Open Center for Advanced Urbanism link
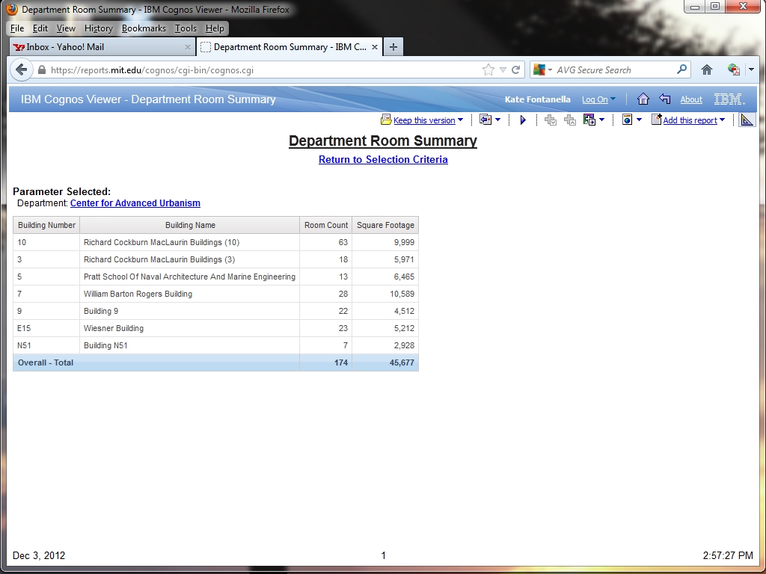 tap(135, 203)
